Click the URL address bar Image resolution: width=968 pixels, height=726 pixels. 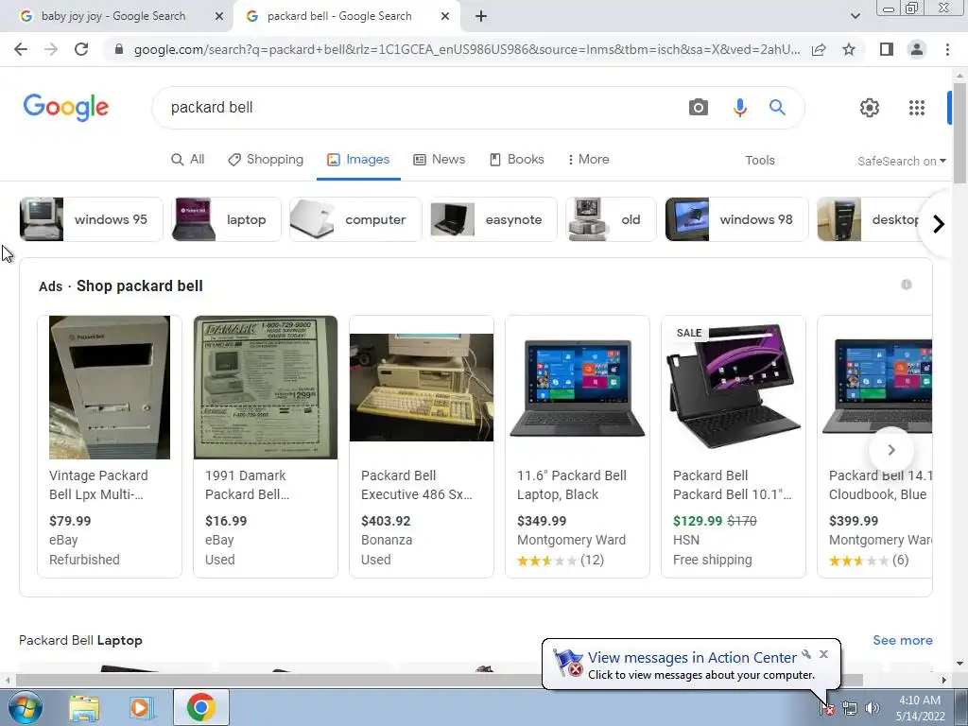(466, 49)
